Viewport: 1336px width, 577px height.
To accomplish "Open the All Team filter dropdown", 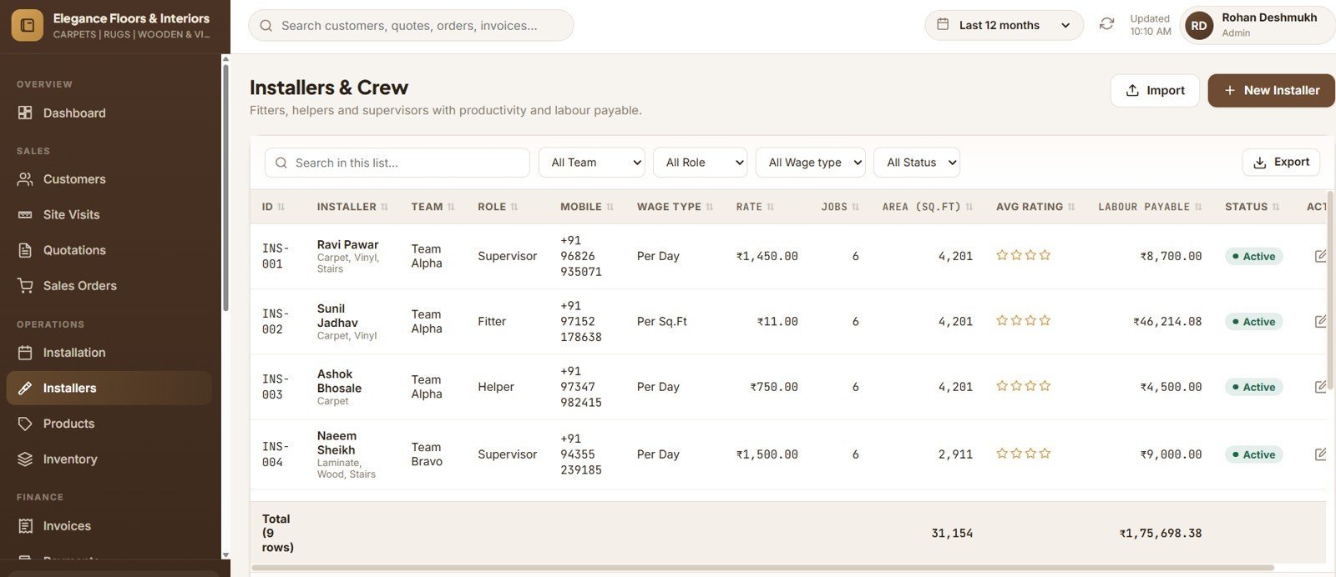I will pyautogui.click(x=592, y=163).
